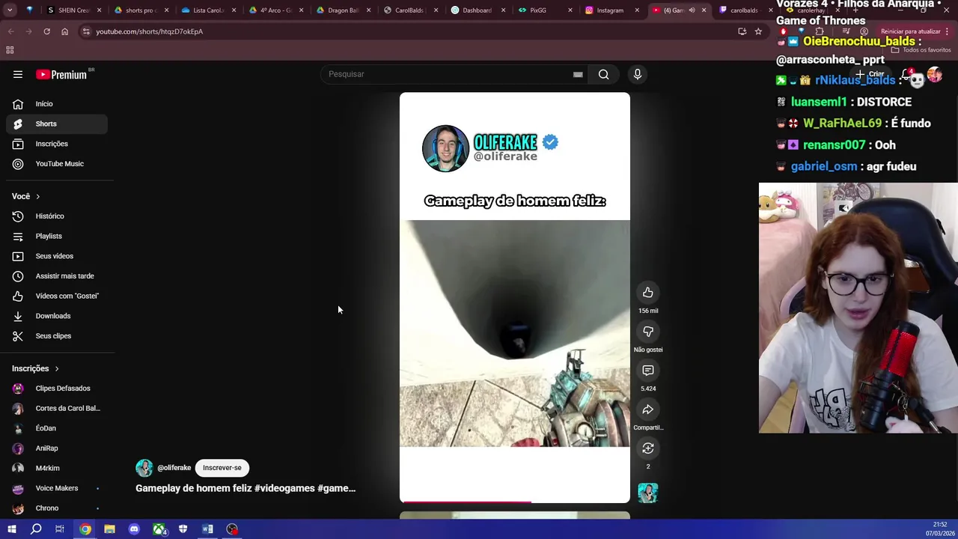Open Discord from the taskbar
This screenshot has width=958, height=539.
tap(134, 529)
